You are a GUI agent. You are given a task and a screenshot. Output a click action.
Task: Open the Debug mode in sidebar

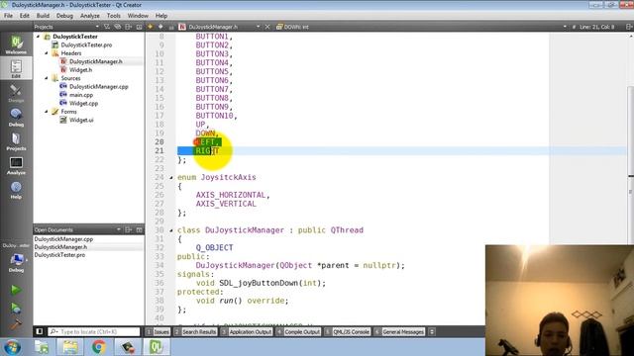(16, 117)
